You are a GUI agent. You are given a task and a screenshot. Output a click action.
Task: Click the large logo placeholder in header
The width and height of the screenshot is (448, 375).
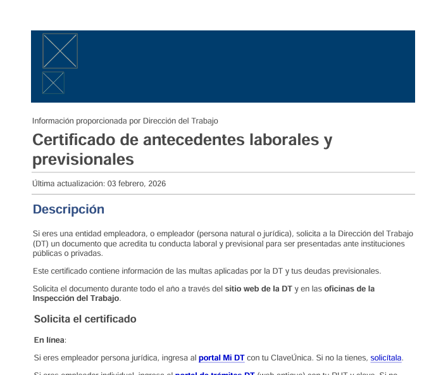click(60, 51)
